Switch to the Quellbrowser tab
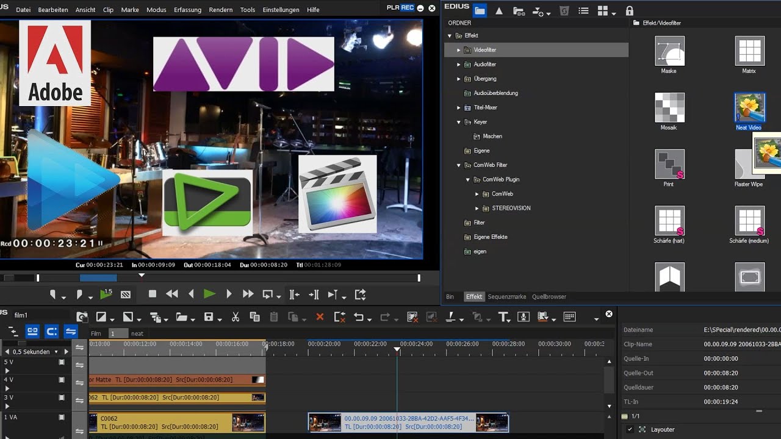 pos(549,297)
